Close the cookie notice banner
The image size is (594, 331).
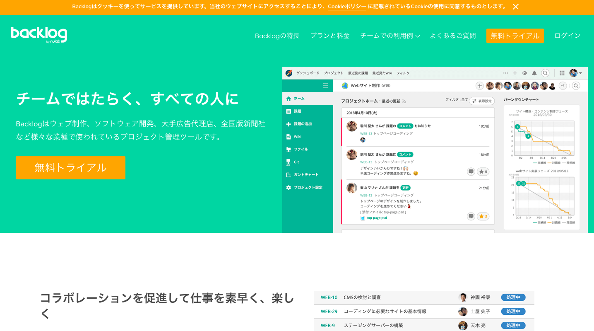click(515, 7)
